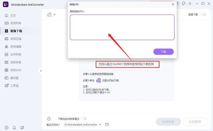This screenshot has width=213, height=131.
Task: Click the Wondershare UniConverter logo
Action: [x=6, y=4]
